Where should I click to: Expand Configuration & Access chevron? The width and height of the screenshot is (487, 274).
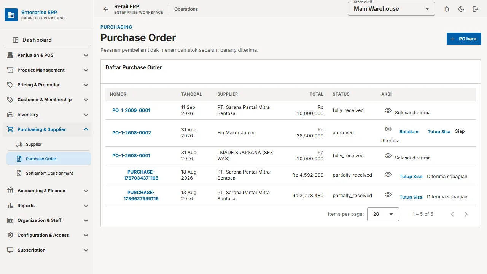point(86,235)
